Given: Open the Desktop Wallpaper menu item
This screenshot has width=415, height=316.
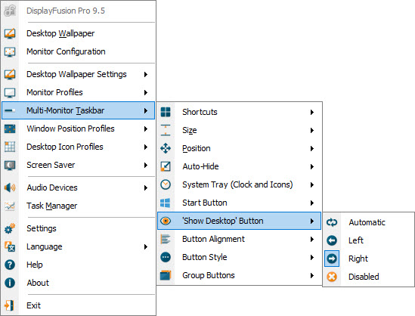Looking at the screenshot, I should pos(79,33).
